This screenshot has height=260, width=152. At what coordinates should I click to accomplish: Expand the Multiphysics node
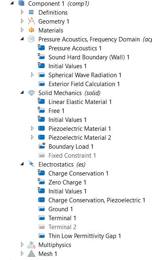click(x=22, y=245)
